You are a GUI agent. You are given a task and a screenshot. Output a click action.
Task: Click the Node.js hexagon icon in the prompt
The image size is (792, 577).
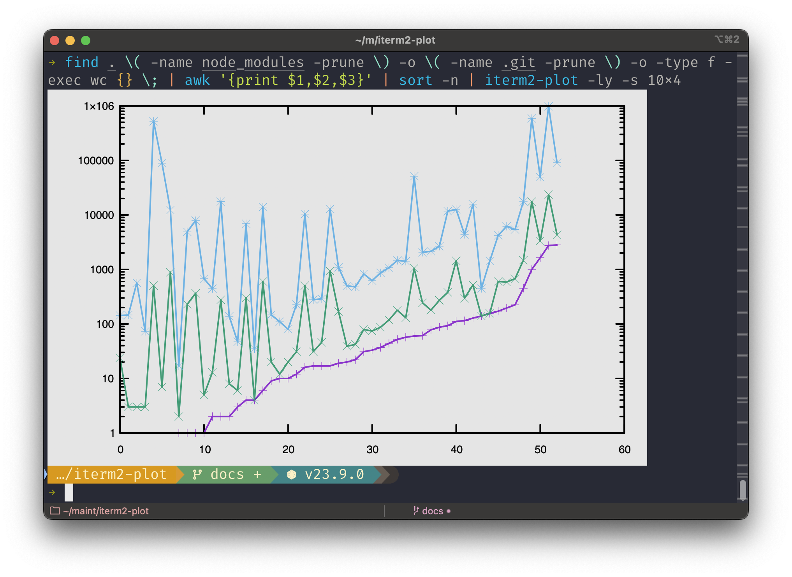click(291, 474)
